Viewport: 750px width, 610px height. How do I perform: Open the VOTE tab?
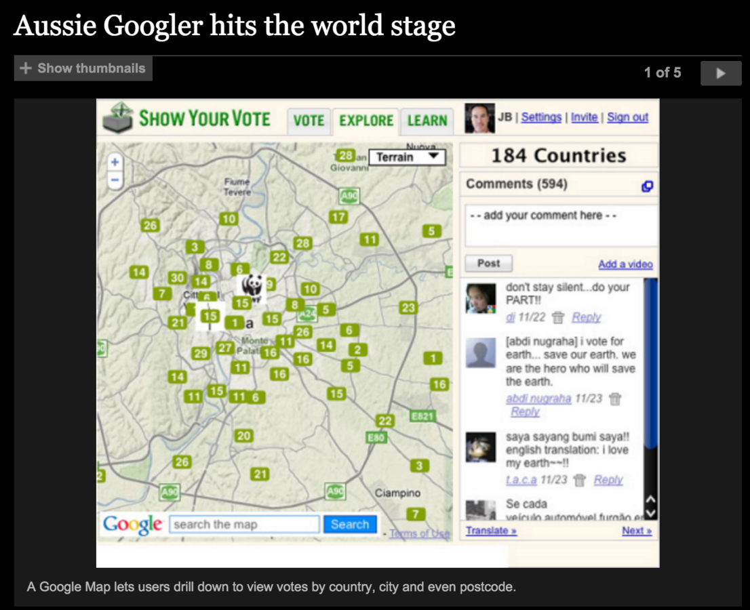click(309, 121)
